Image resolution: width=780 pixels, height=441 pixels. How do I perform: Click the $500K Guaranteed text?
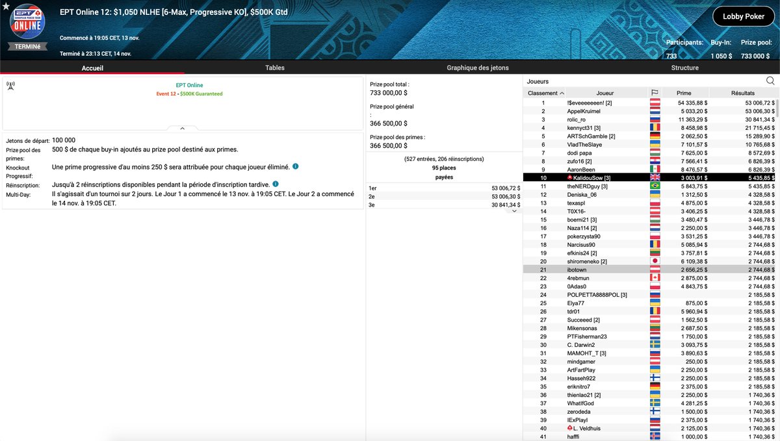201,94
